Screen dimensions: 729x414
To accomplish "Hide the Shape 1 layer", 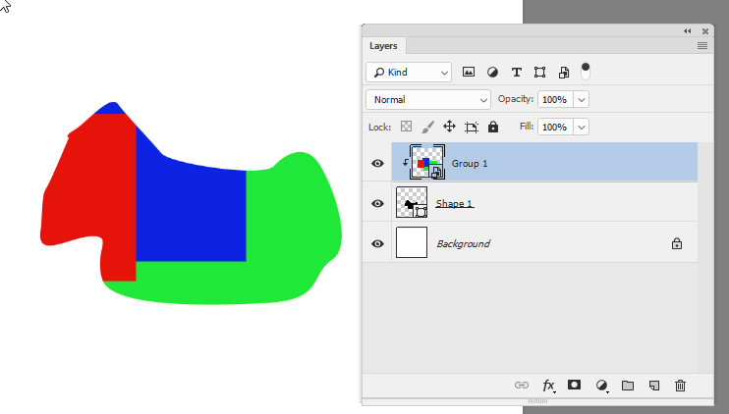I will click(x=377, y=203).
